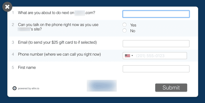Click the phone number field with (201) 555-0123 placeholder
205x103 pixels.
pyautogui.click(x=155, y=56)
